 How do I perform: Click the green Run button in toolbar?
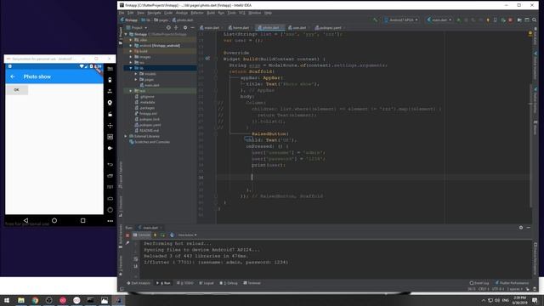pyautogui.click(x=459, y=20)
